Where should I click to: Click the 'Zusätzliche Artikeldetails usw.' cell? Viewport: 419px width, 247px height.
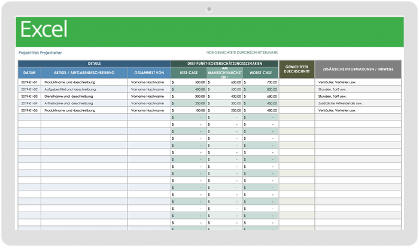tap(358, 103)
